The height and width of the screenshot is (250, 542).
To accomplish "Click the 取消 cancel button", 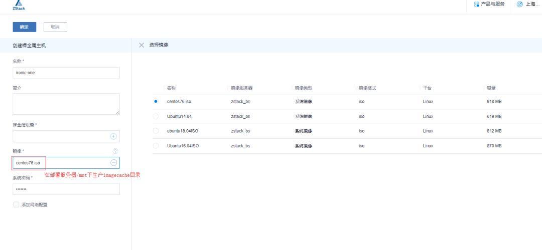I will coord(55,27).
